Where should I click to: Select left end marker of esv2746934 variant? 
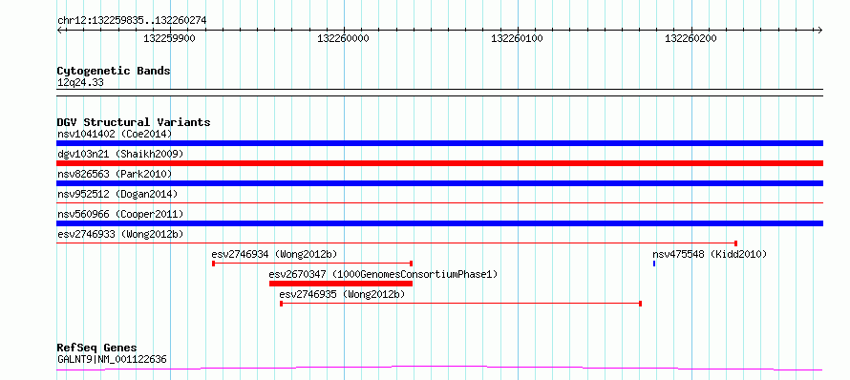(214, 264)
